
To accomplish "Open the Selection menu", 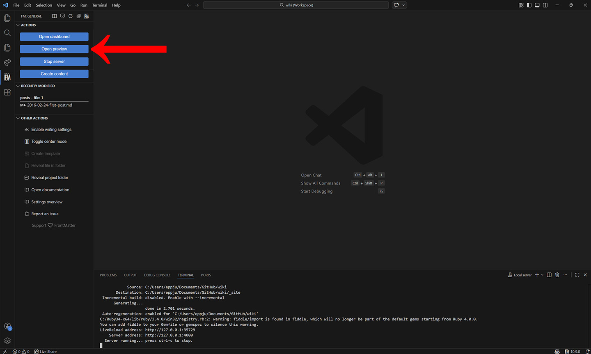I will coord(44,5).
